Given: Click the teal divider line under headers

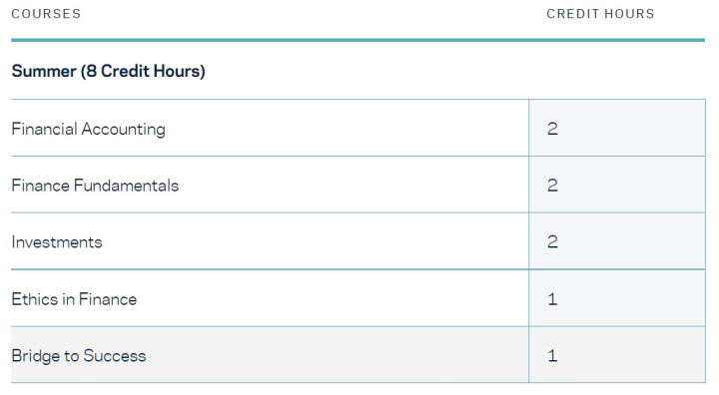Looking at the screenshot, I should point(359,40).
